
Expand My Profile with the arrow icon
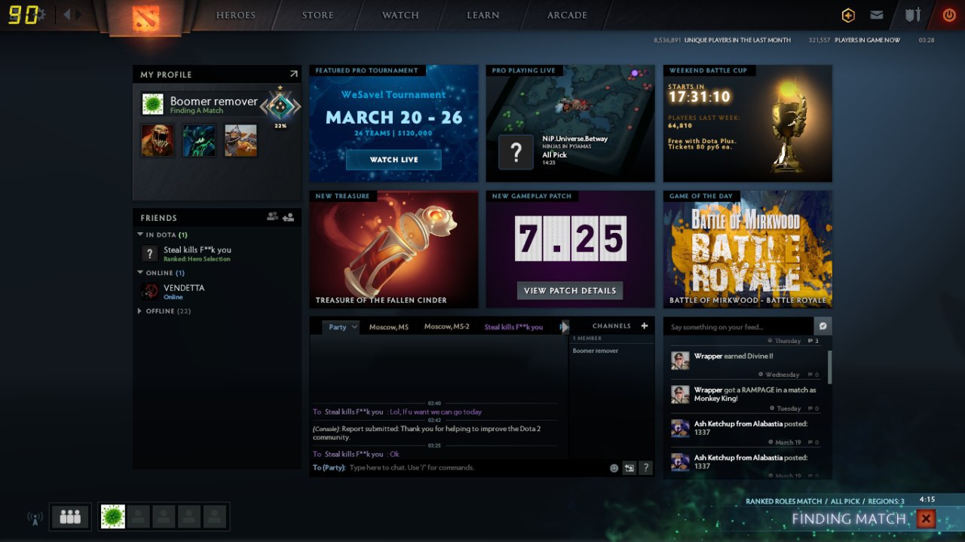[x=293, y=74]
